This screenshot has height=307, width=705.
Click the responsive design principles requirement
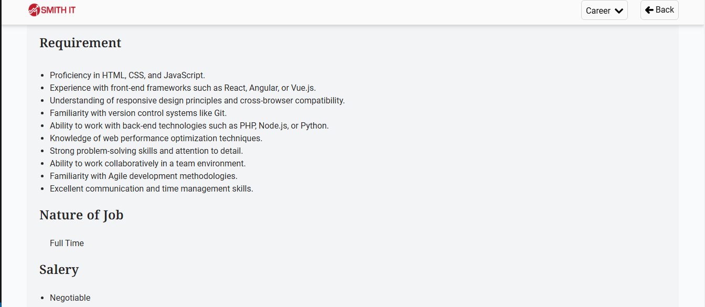(x=197, y=100)
